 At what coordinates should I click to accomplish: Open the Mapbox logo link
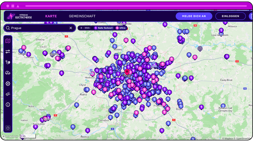(10, 136)
